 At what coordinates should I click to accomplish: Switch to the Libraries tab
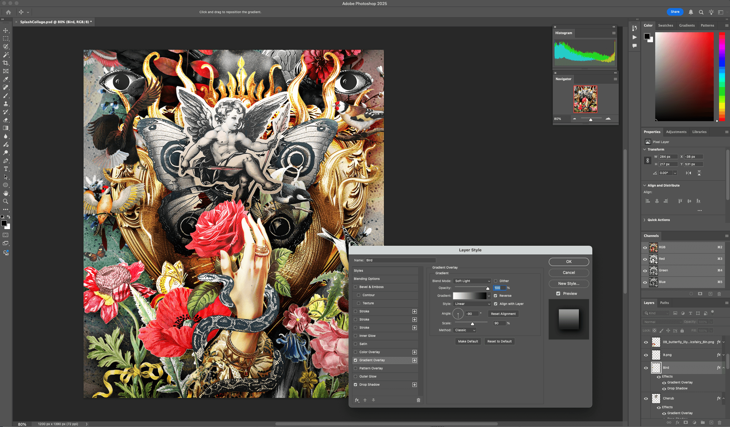pos(699,132)
